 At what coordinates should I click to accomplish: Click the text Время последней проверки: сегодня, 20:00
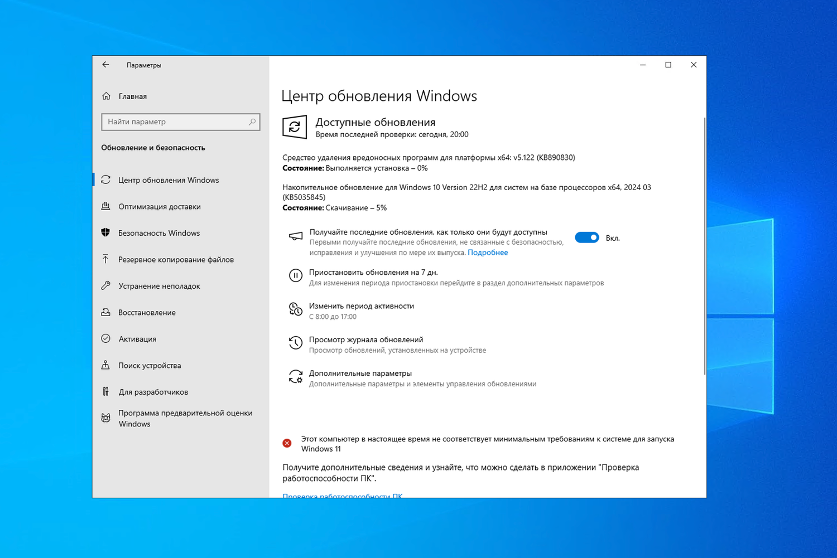tap(392, 134)
